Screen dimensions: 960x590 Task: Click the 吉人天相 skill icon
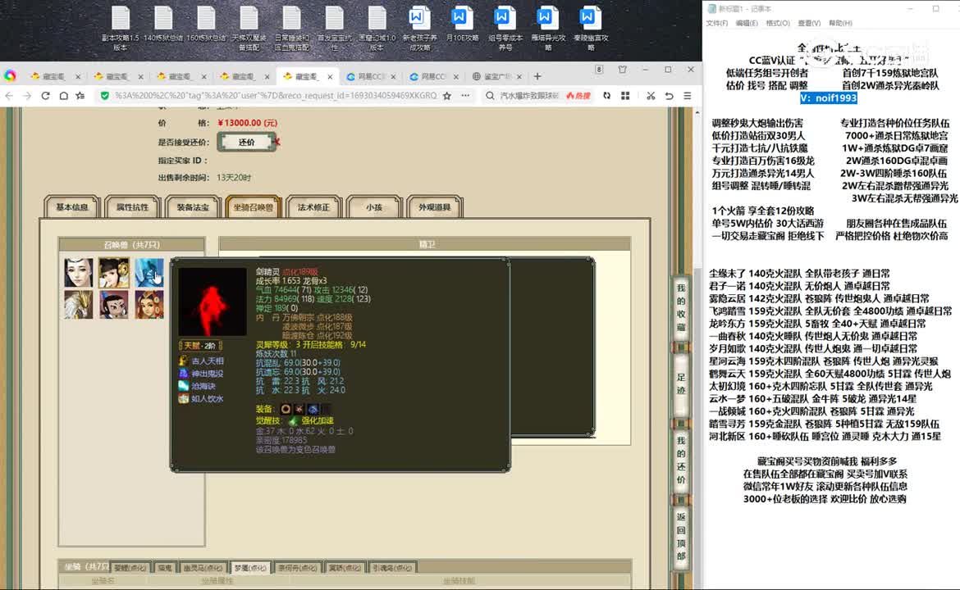183,361
